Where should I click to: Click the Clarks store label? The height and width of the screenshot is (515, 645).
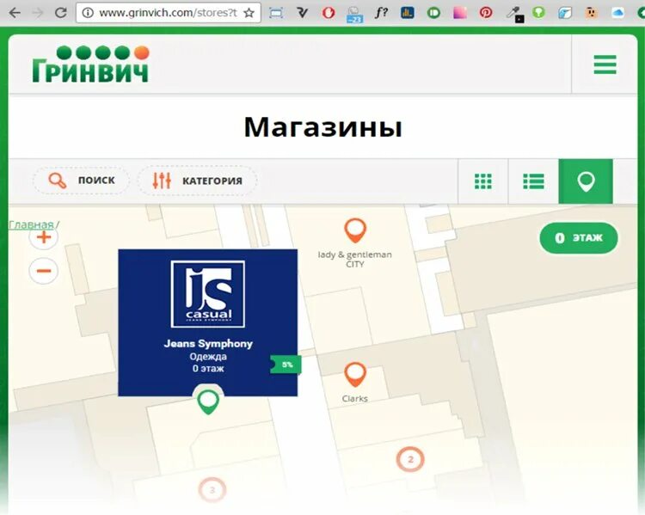tap(354, 398)
